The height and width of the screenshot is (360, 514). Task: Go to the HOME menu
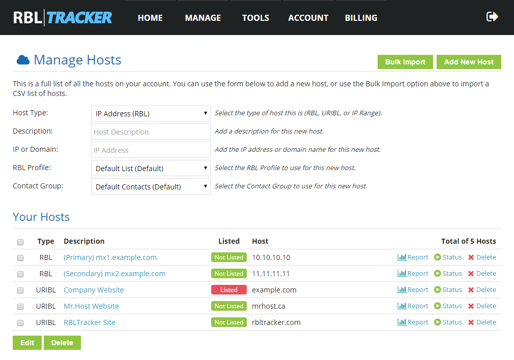coord(150,18)
